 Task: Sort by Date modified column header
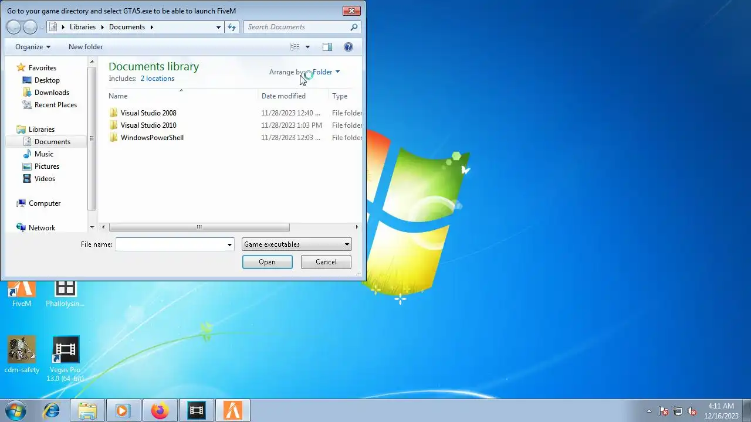click(x=293, y=96)
